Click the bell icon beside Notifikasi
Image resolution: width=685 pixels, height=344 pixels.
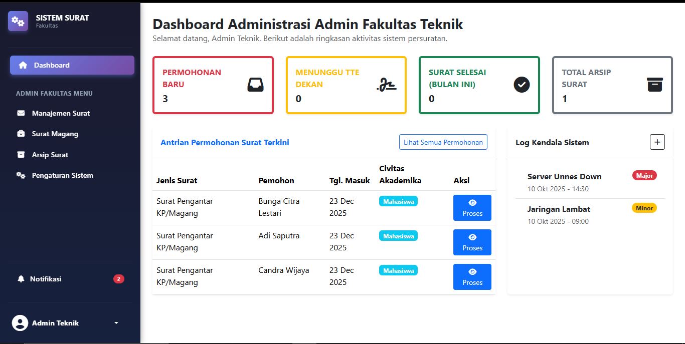click(21, 279)
